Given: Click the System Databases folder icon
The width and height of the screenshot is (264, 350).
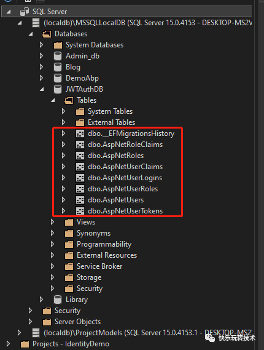Looking at the screenshot, I should tap(58, 45).
